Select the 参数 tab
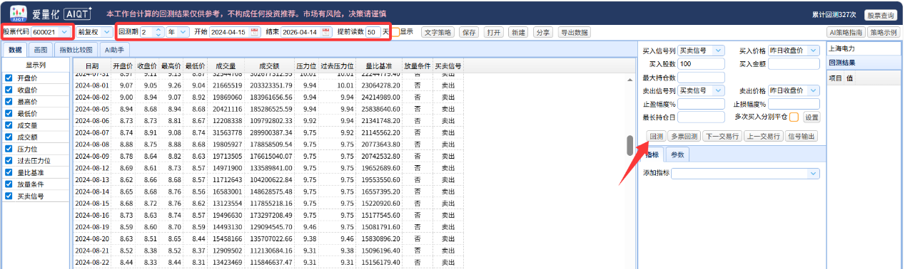The image size is (905, 269). coord(677,154)
